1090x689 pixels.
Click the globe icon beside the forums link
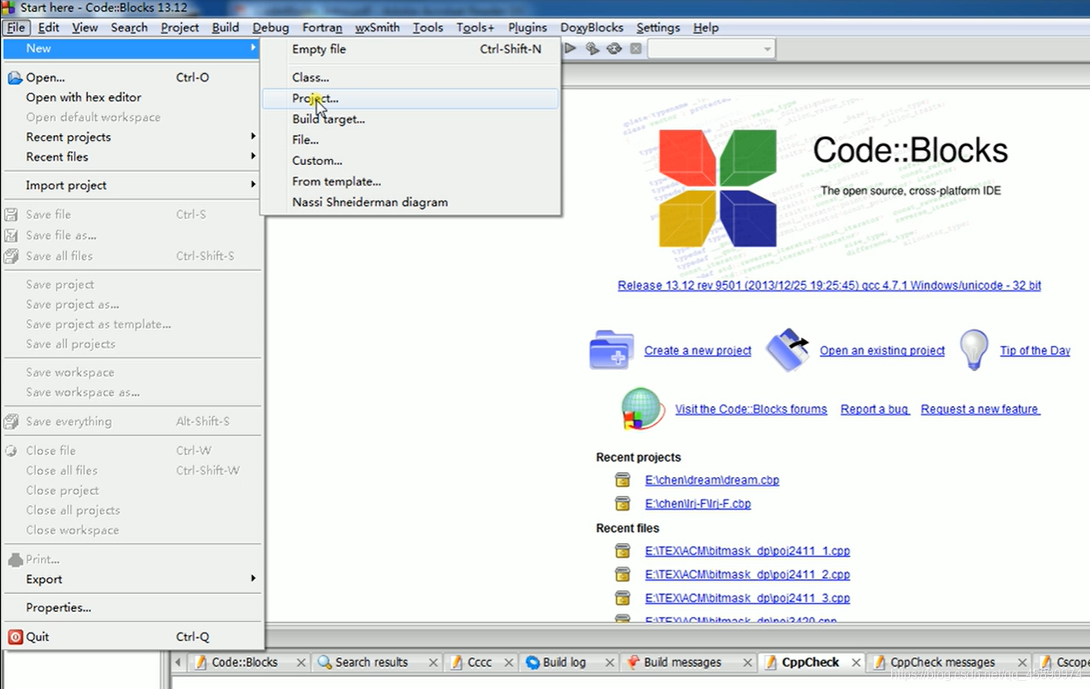(642, 409)
